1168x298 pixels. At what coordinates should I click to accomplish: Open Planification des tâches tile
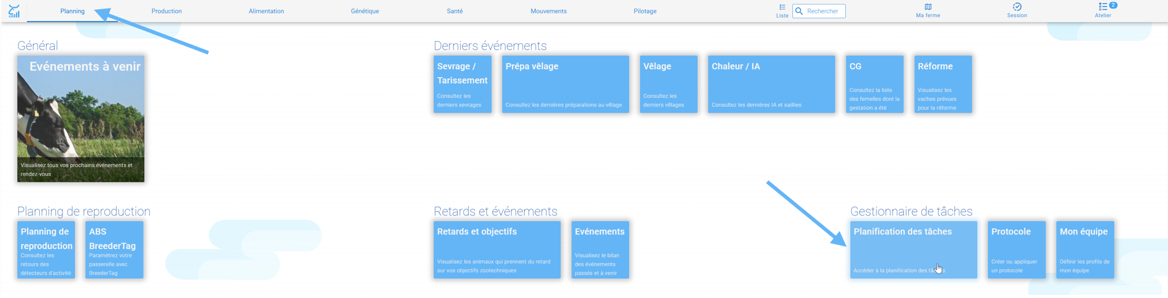(914, 250)
